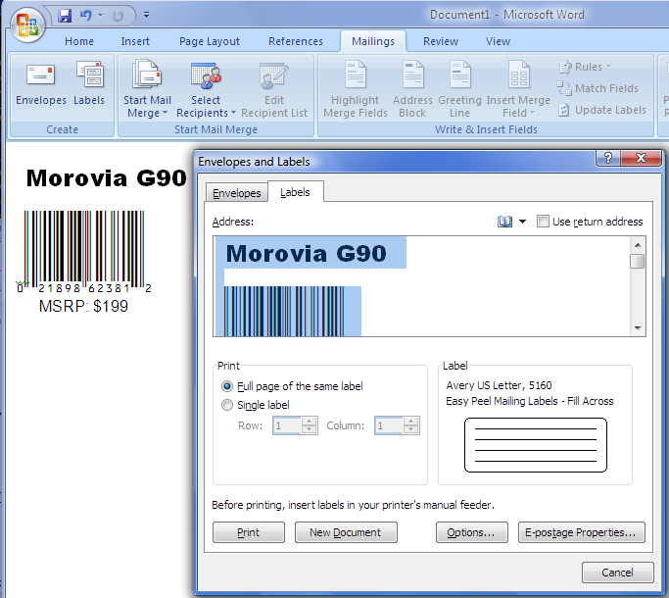Click Address box scroll down arrow
Screen dimensions: 669x598
coord(638,328)
